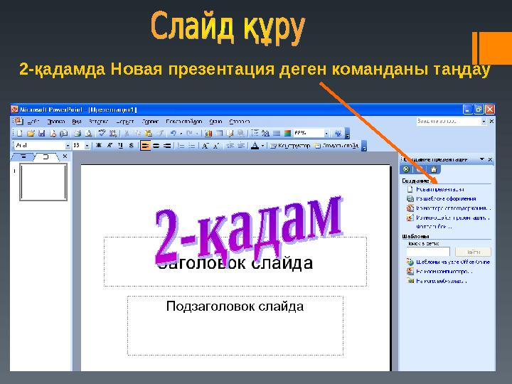Click the Создать слайд toolbar button
Screen dimensions: 512x384
pos(336,146)
